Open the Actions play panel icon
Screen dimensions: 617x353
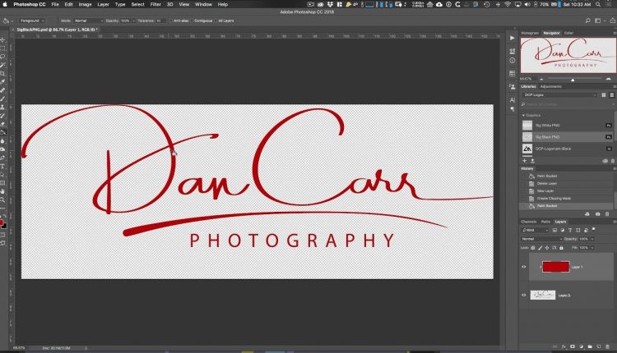click(x=512, y=38)
